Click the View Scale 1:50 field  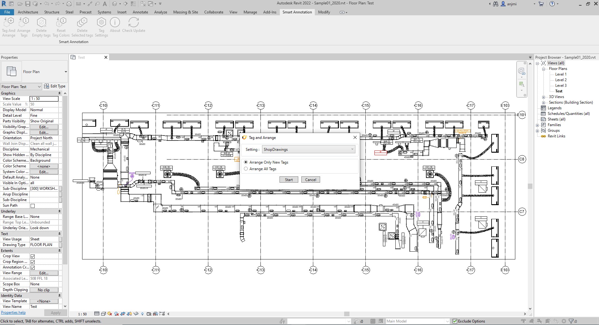click(44, 99)
